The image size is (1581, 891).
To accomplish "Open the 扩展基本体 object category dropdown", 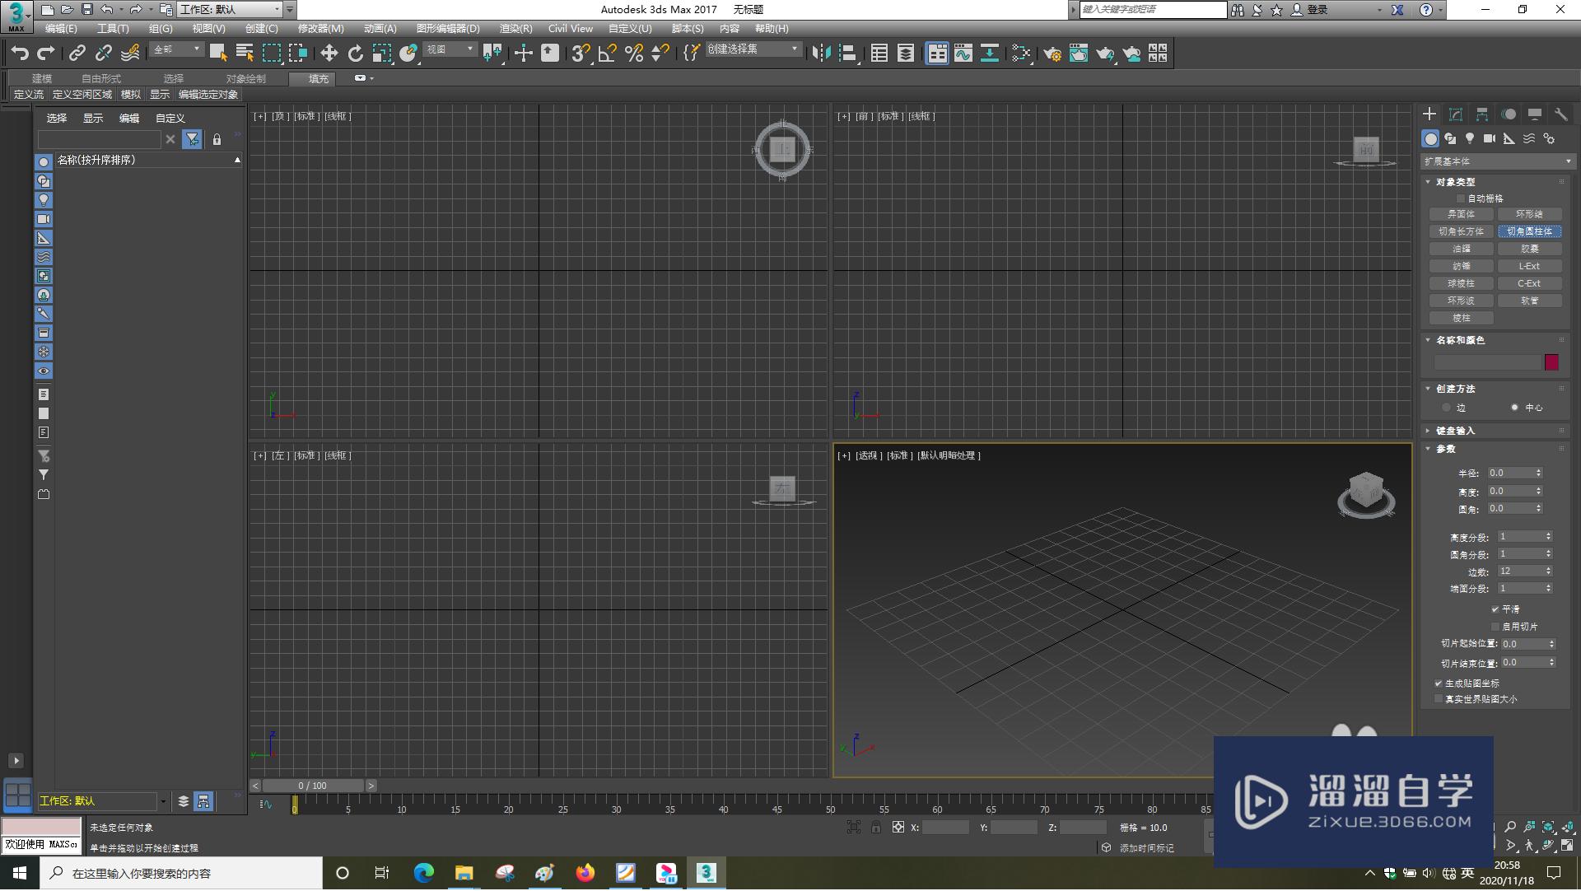I will pyautogui.click(x=1496, y=161).
